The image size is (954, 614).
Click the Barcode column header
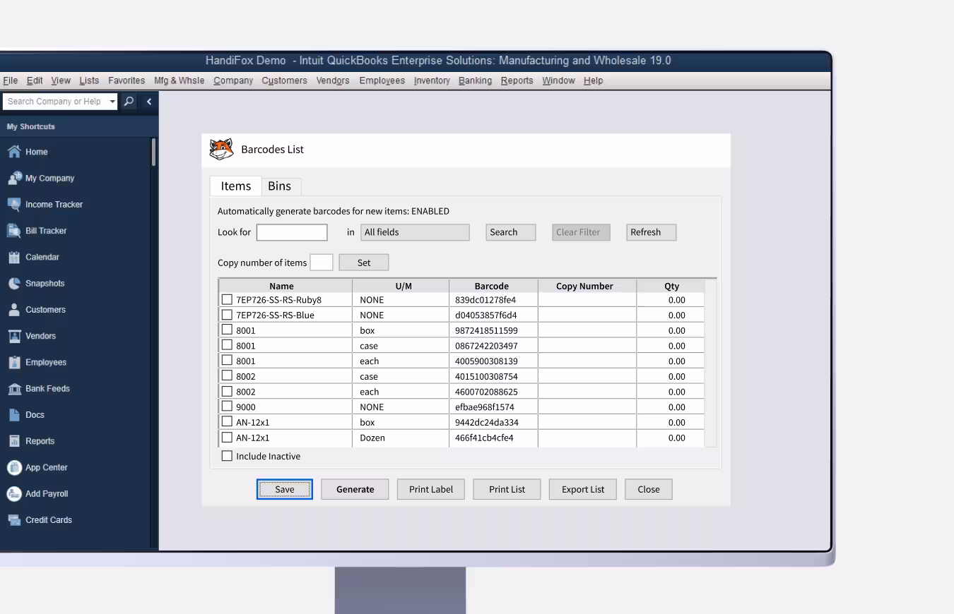coord(492,286)
